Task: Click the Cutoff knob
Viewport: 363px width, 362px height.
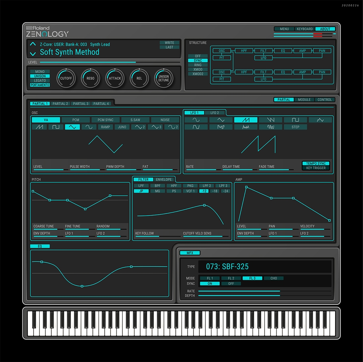Action: tap(66, 78)
